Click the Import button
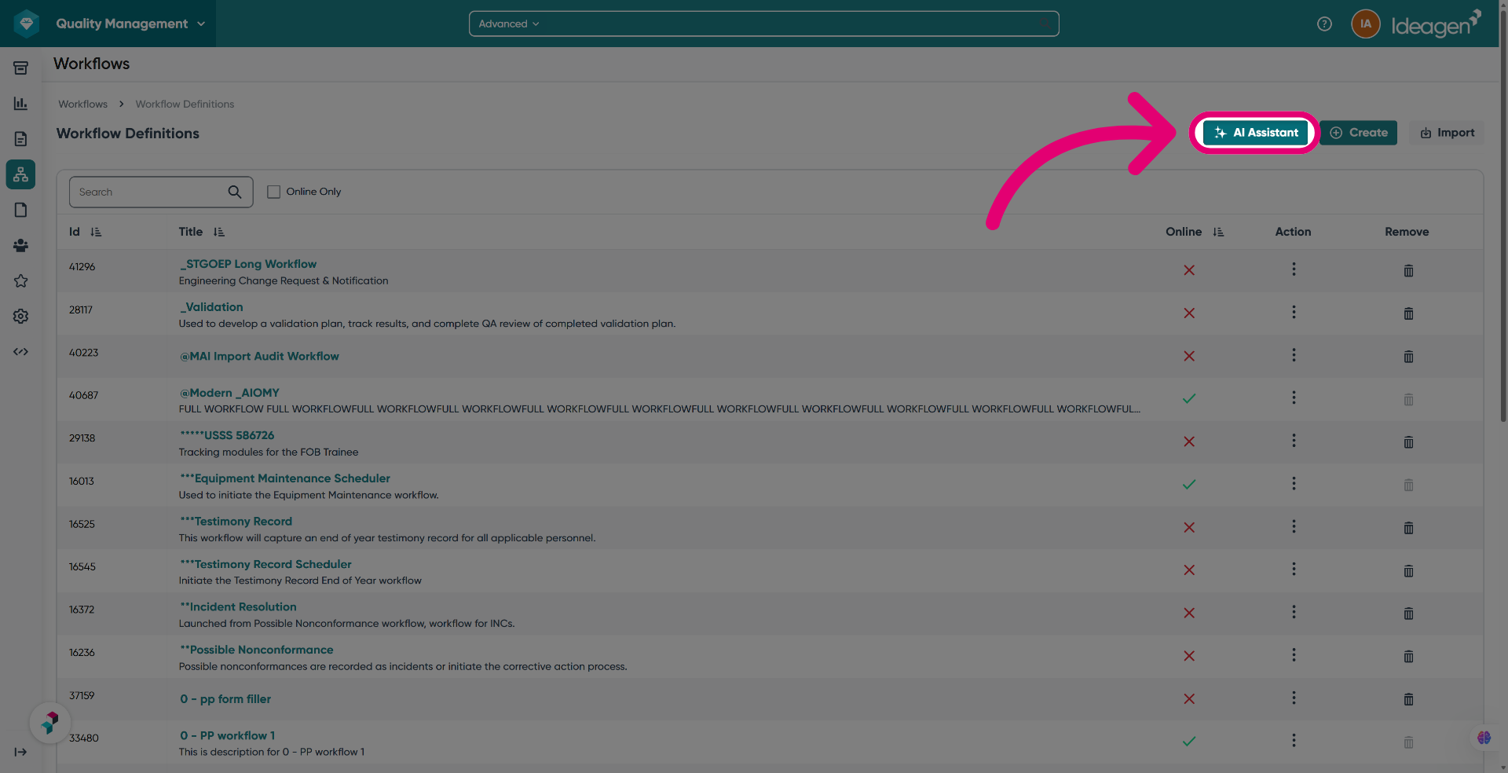 [1447, 133]
